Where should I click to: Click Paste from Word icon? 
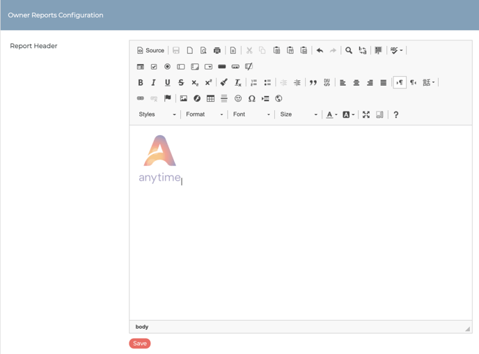tap(304, 50)
